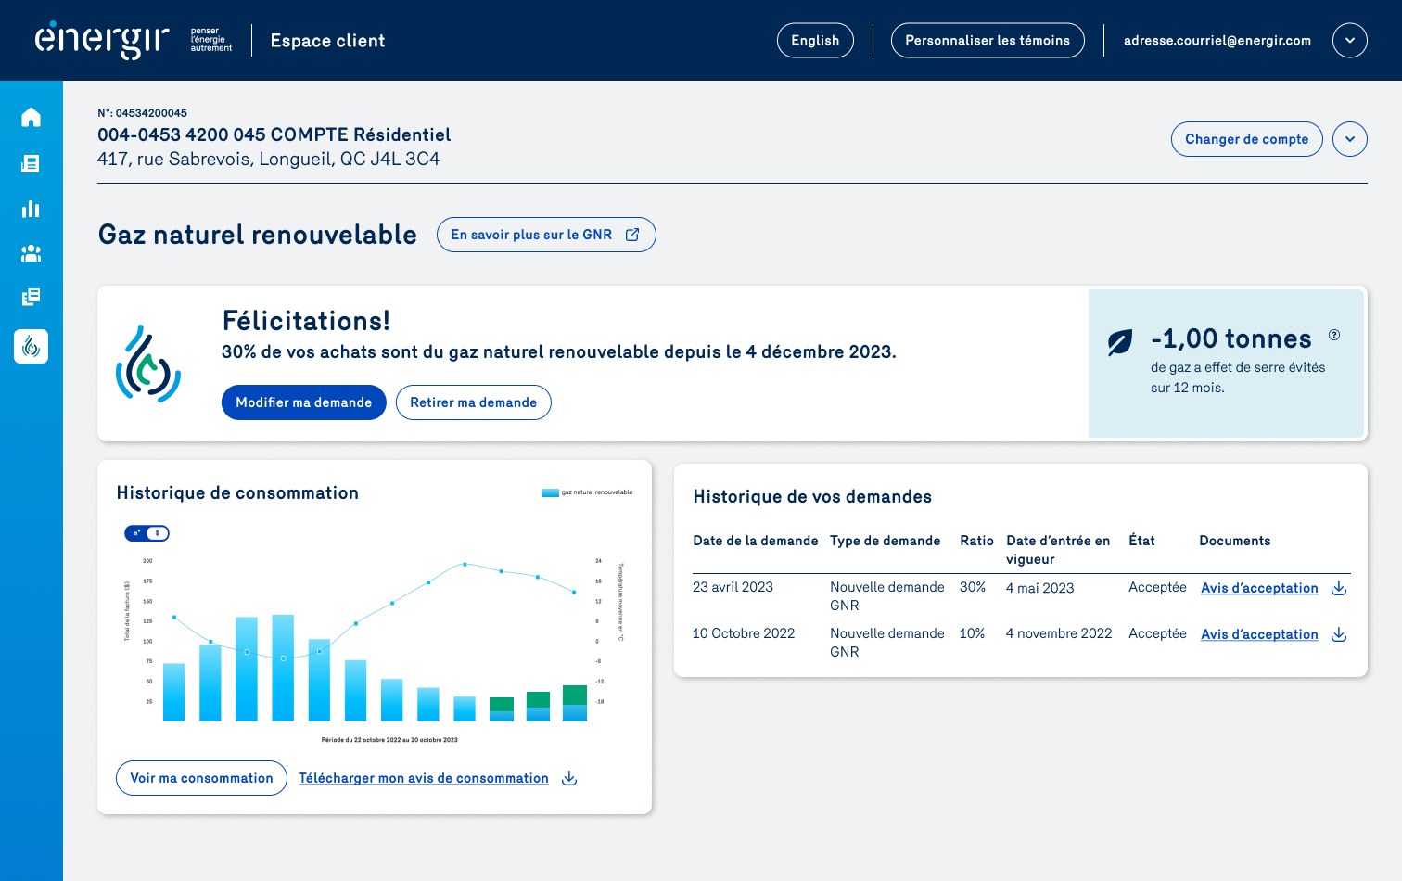Select the renewable gas flame icon in sidebar
Screen dimensions: 1402x881
pyautogui.click(x=31, y=346)
